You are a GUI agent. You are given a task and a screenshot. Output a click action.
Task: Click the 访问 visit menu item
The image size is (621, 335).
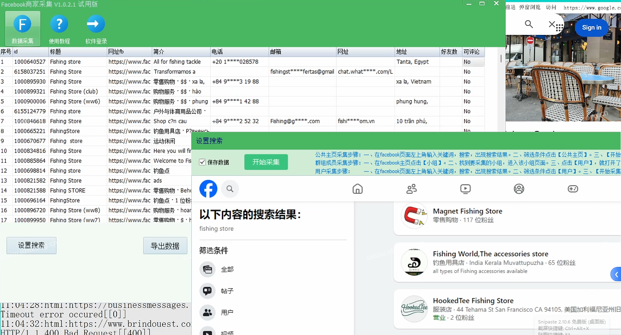pos(551,7)
